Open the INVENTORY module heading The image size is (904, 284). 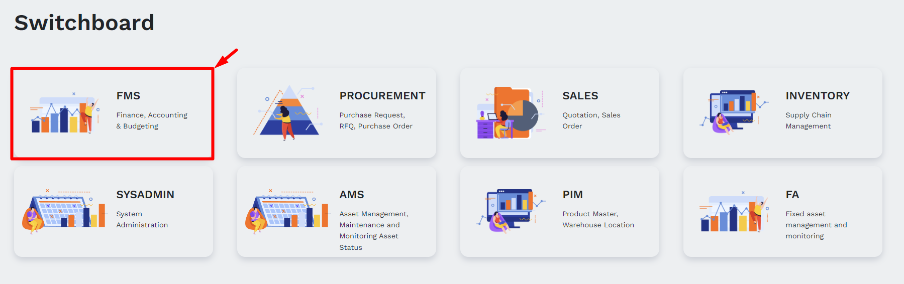(817, 96)
